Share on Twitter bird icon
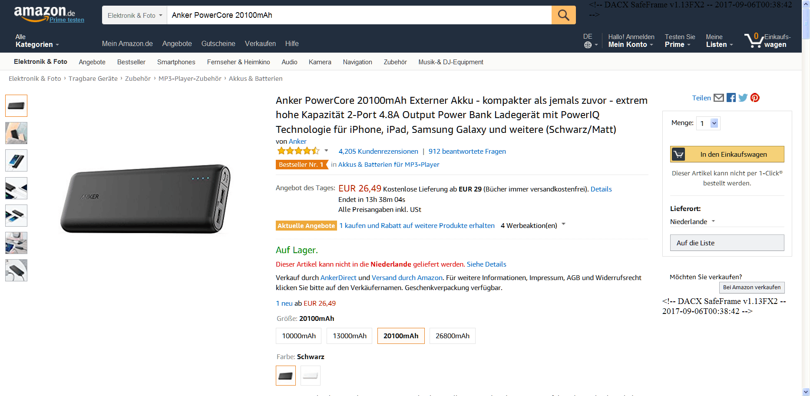Screen dimensions: 810x396 coord(743,98)
